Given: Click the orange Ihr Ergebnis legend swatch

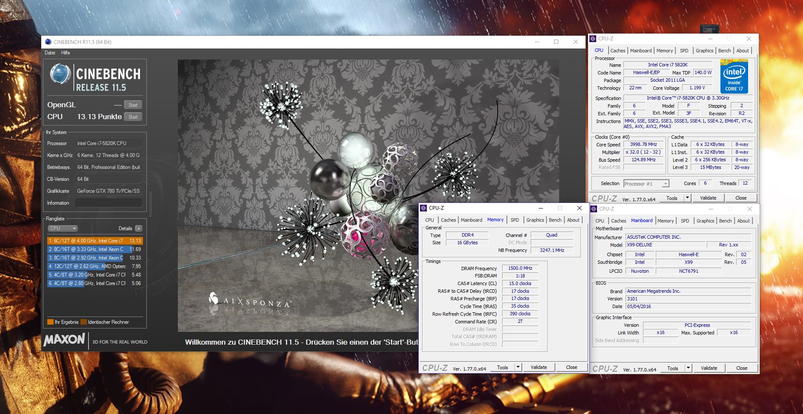Looking at the screenshot, I should [x=51, y=322].
